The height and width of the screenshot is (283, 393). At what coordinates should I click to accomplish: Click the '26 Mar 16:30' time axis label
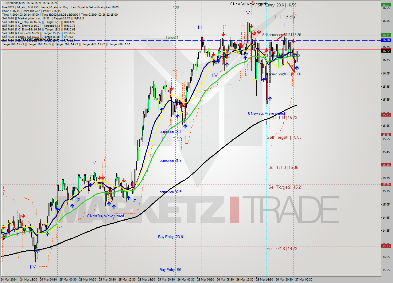click(264, 280)
